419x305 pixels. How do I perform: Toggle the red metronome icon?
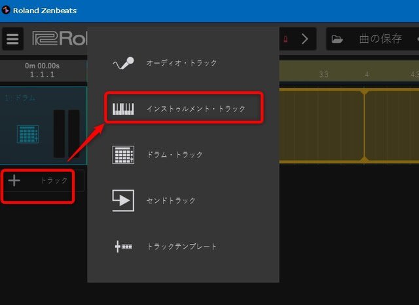pos(285,39)
